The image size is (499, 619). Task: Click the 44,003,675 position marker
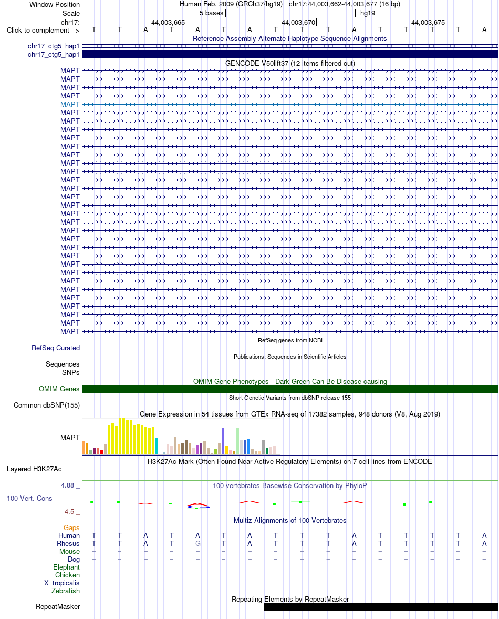coord(429,23)
